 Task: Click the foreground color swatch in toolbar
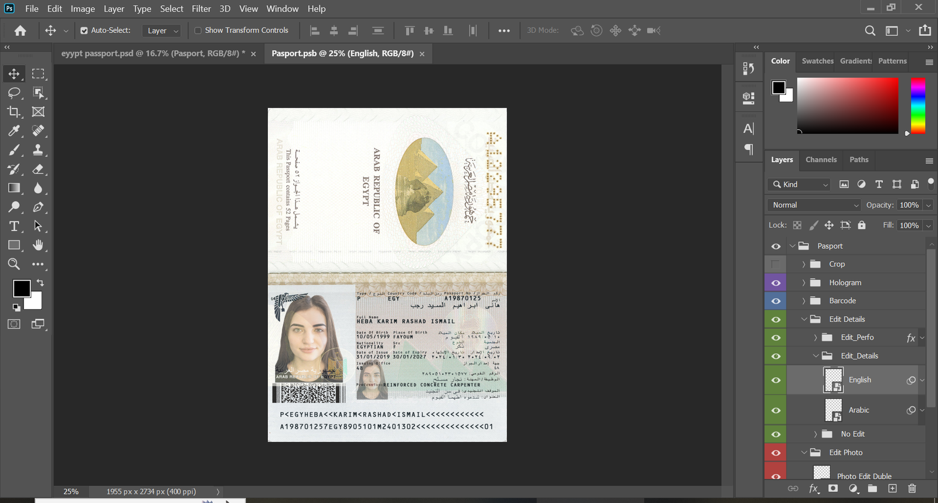(x=22, y=288)
